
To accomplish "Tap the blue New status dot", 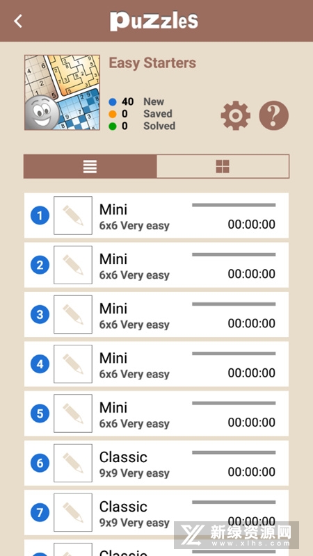I will pos(113,102).
